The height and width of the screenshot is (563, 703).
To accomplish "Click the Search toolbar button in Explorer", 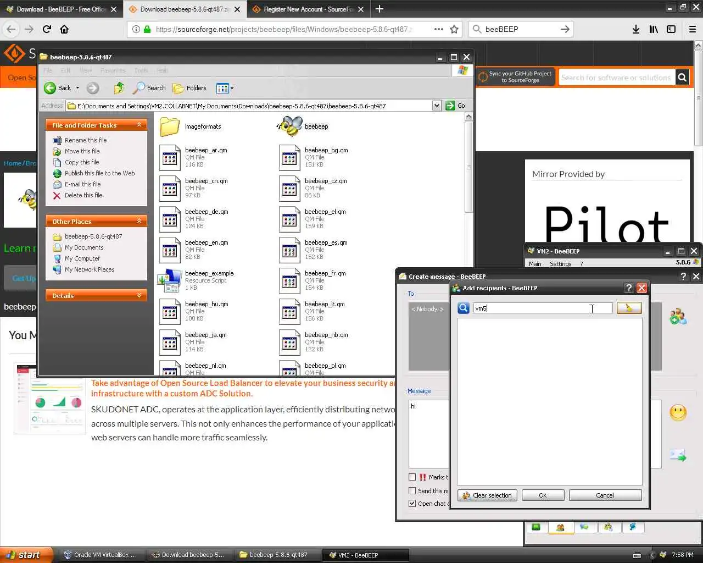I will [x=149, y=88].
